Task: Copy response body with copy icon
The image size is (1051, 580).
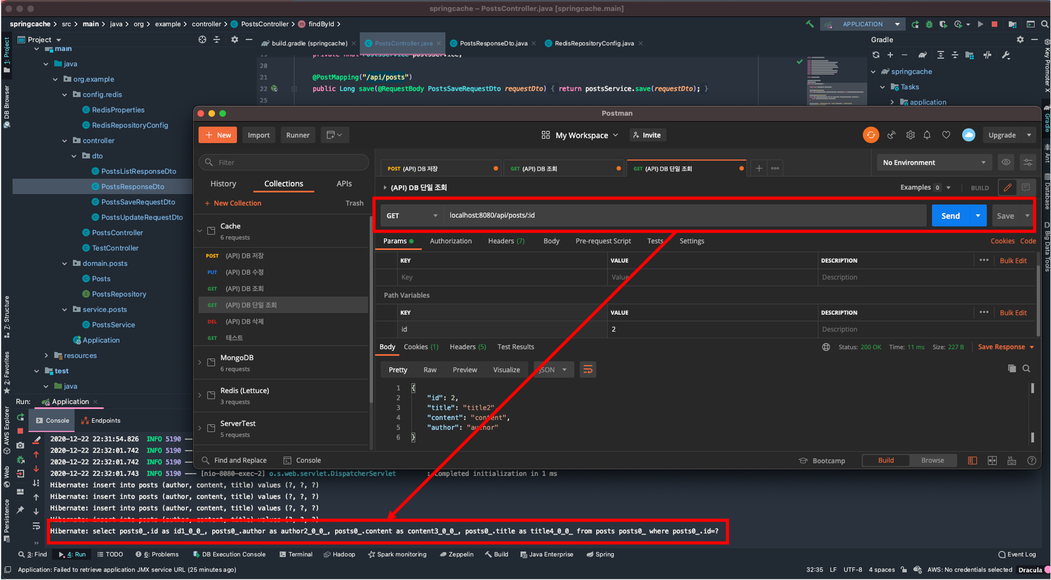Action: pyautogui.click(x=1011, y=368)
